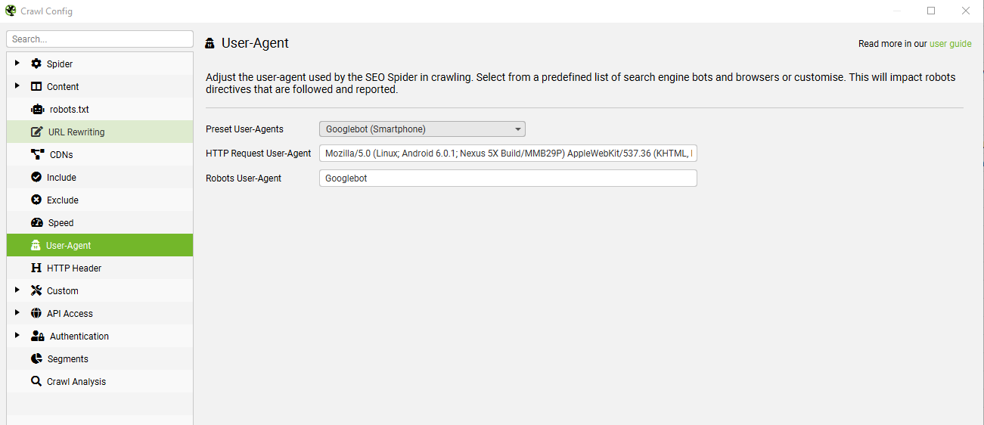Viewport: 984px width, 425px height.
Task: Select the User-Agent sidebar item
Action: pos(68,246)
